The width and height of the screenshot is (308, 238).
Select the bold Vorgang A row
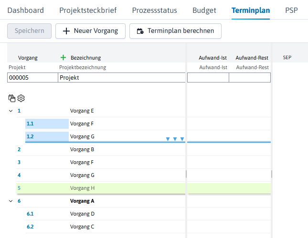pos(82,201)
